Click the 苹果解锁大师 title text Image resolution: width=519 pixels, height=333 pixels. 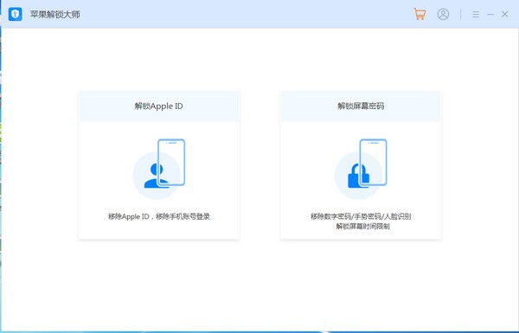pyautogui.click(x=55, y=14)
